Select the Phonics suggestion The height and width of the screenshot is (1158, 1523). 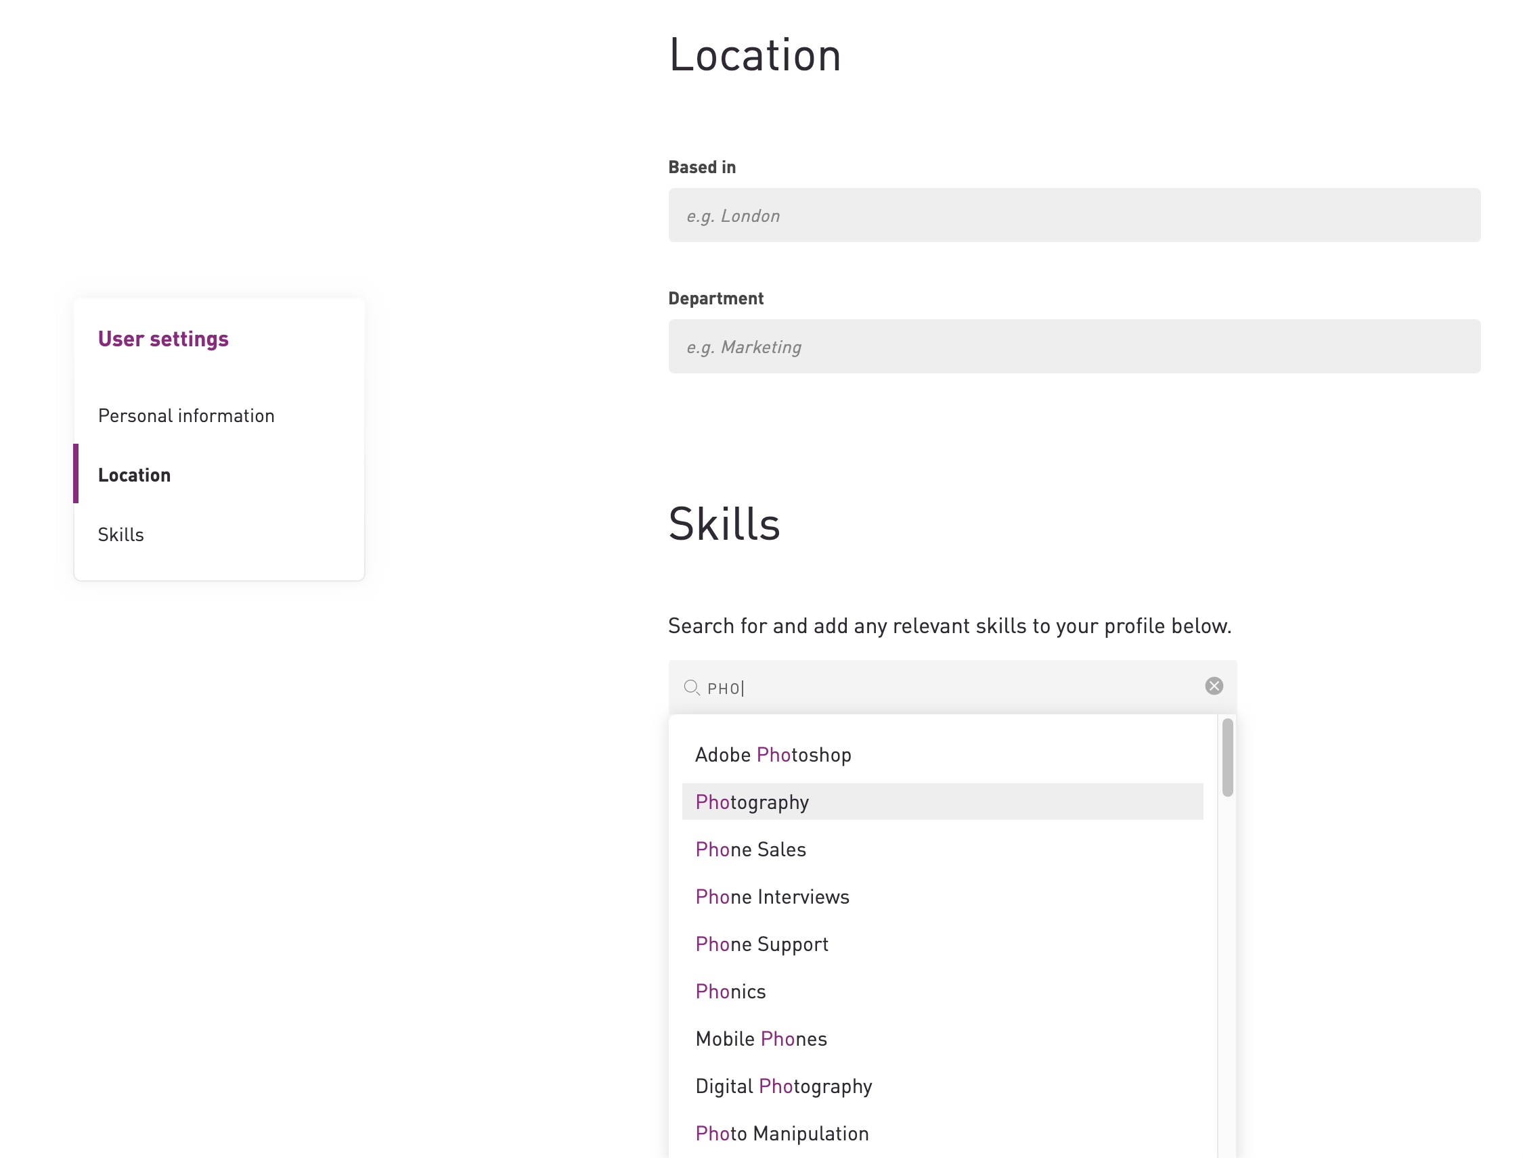730,991
